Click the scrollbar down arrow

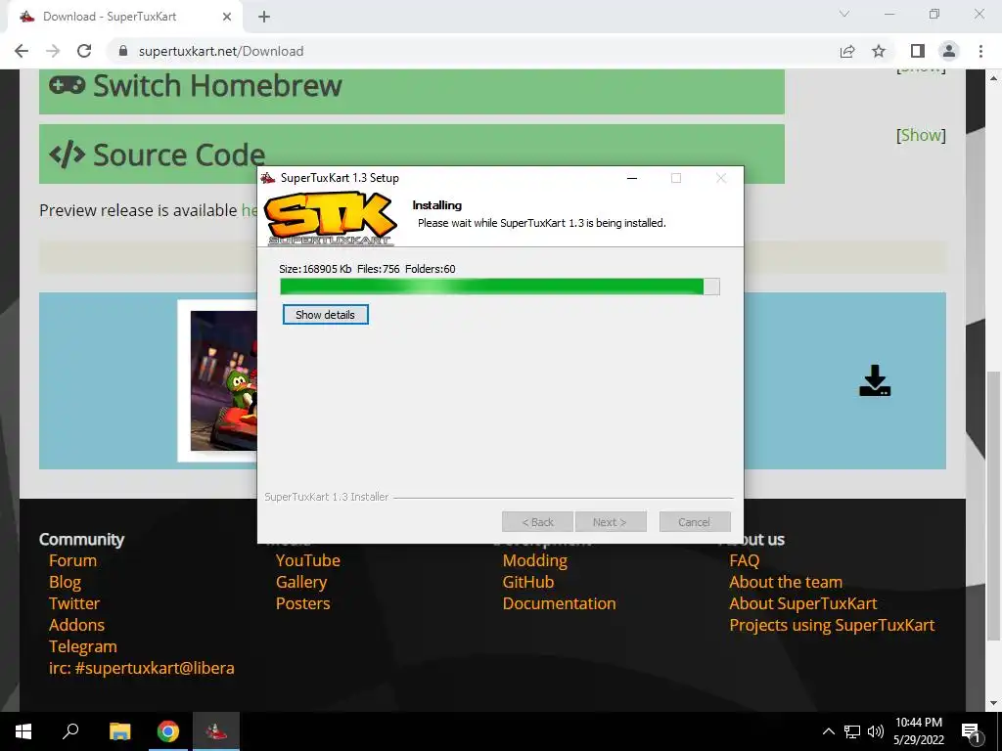coord(993,704)
